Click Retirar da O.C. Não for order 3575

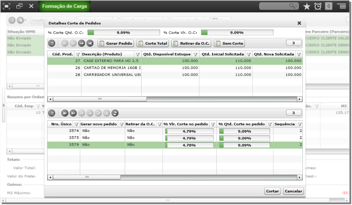pos(131,138)
